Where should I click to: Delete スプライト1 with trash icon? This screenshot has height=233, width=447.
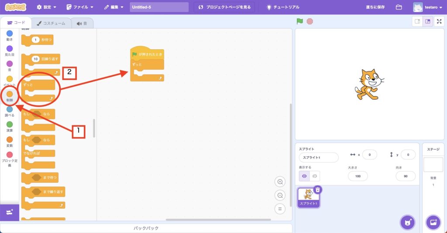click(x=318, y=189)
